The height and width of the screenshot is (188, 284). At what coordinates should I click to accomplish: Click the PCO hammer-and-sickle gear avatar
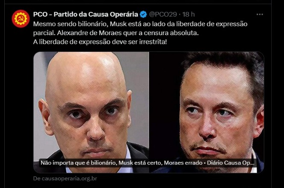click(x=21, y=19)
